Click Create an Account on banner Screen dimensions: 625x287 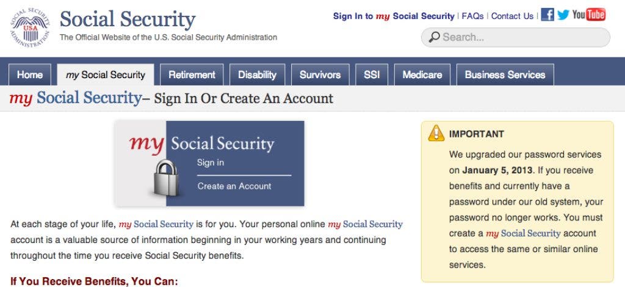coord(234,186)
